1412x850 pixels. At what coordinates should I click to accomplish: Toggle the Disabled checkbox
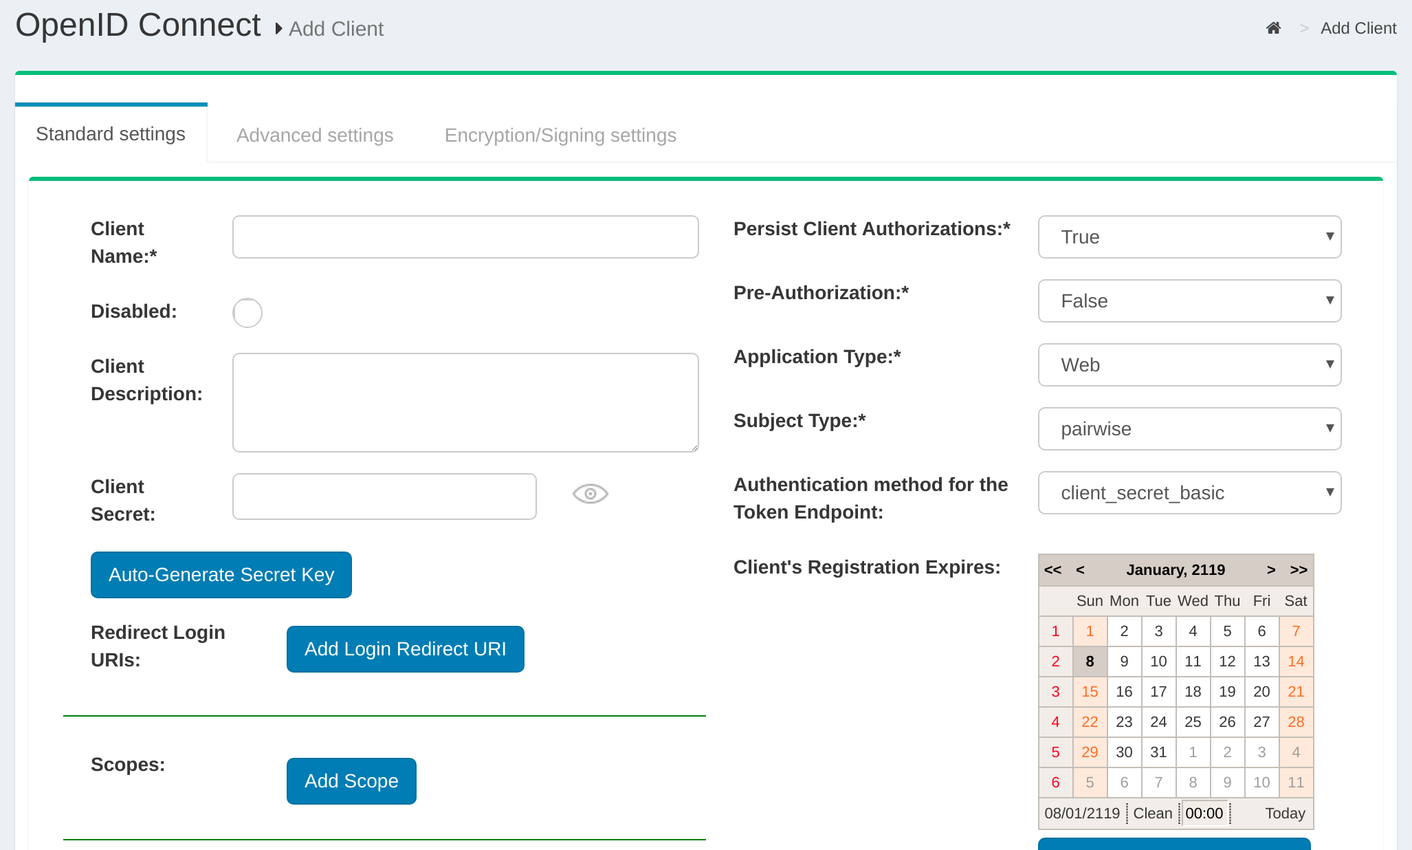pyautogui.click(x=247, y=313)
